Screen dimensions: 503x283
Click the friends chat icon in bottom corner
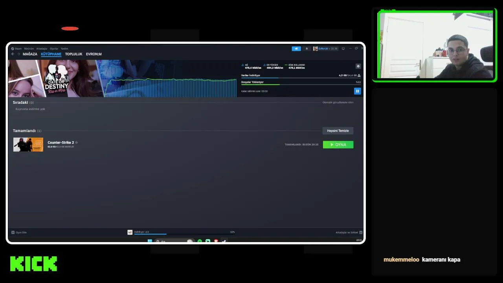(361, 232)
